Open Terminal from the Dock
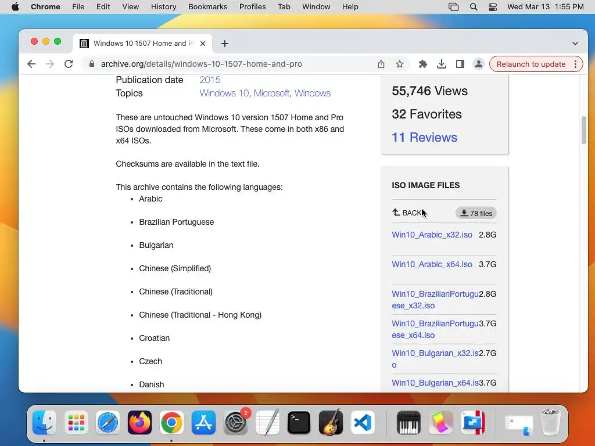This screenshot has width=595, height=446. tap(299, 422)
